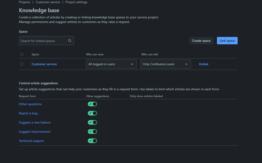Image resolution: width=262 pixels, height=163 pixels.
Task: Click the Who can edit column header
Action: coord(150,55)
